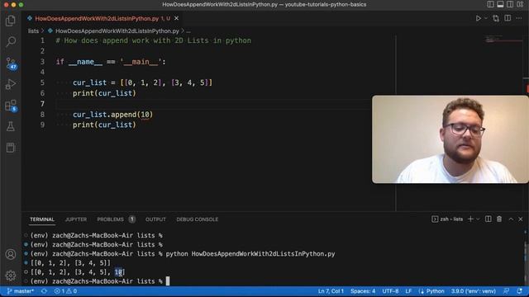Click the terminal prompt input line
The width and height of the screenshot is (529, 297).
pyautogui.click(x=100, y=281)
